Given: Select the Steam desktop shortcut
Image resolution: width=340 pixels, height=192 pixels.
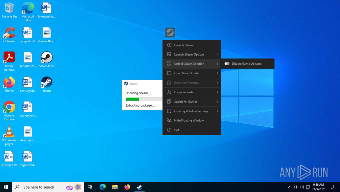Looking at the screenshot, I should click(x=47, y=84).
